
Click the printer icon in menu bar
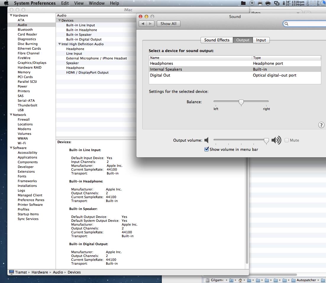click(260, 3)
